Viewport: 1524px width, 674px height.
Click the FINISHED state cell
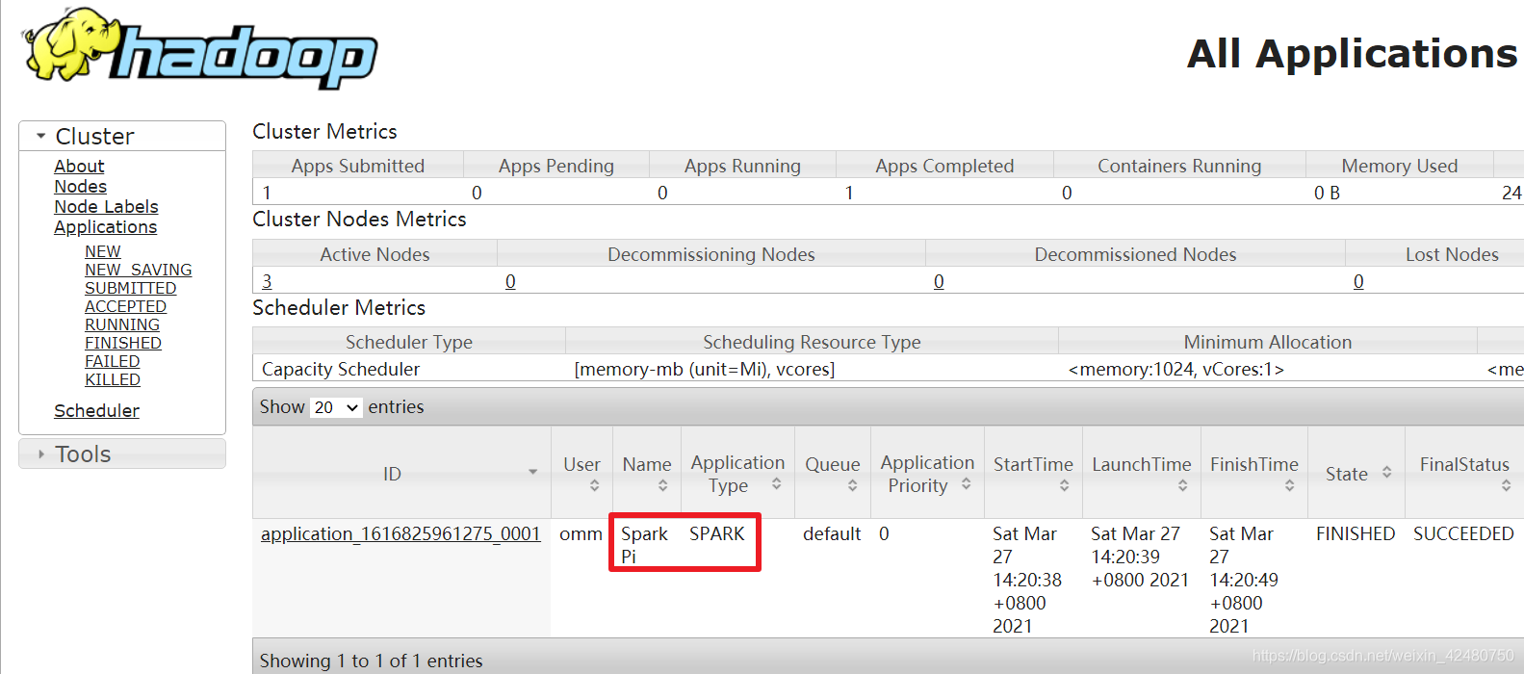pyautogui.click(x=1356, y=533)
